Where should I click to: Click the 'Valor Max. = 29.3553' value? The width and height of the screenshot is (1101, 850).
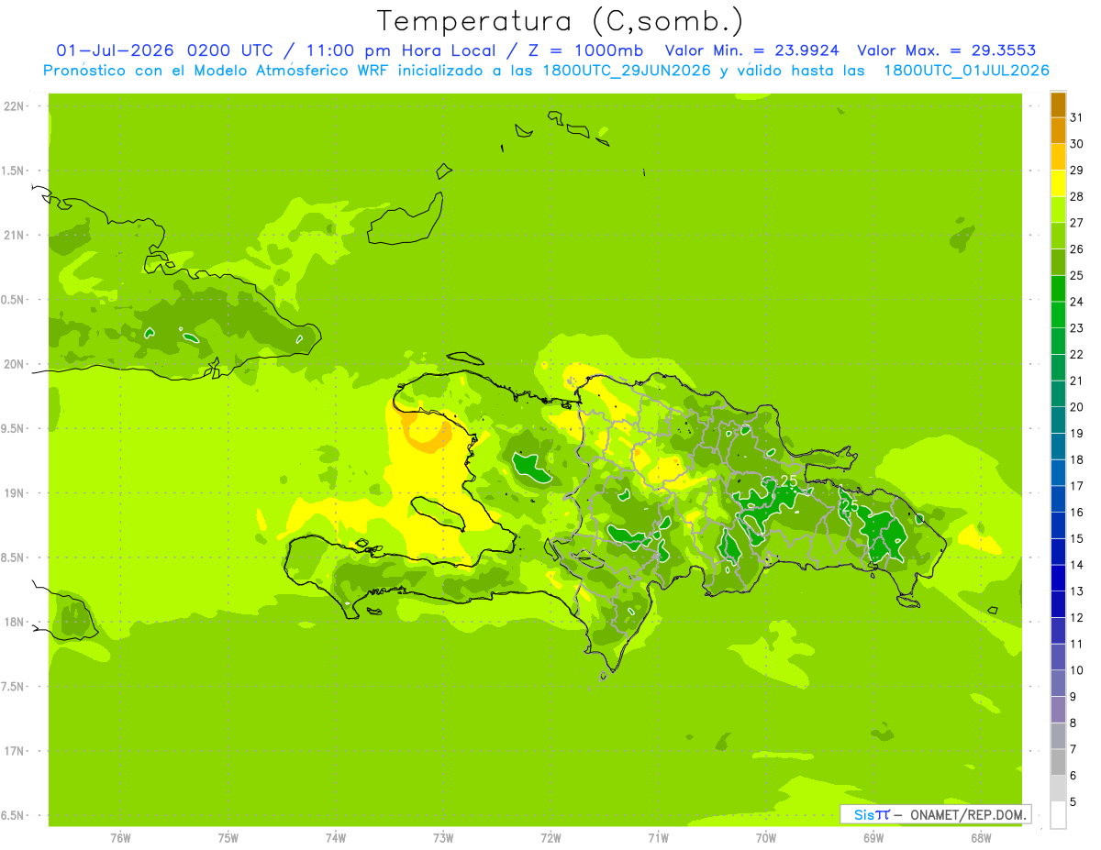pyautogui.click(x=947, y=50)
